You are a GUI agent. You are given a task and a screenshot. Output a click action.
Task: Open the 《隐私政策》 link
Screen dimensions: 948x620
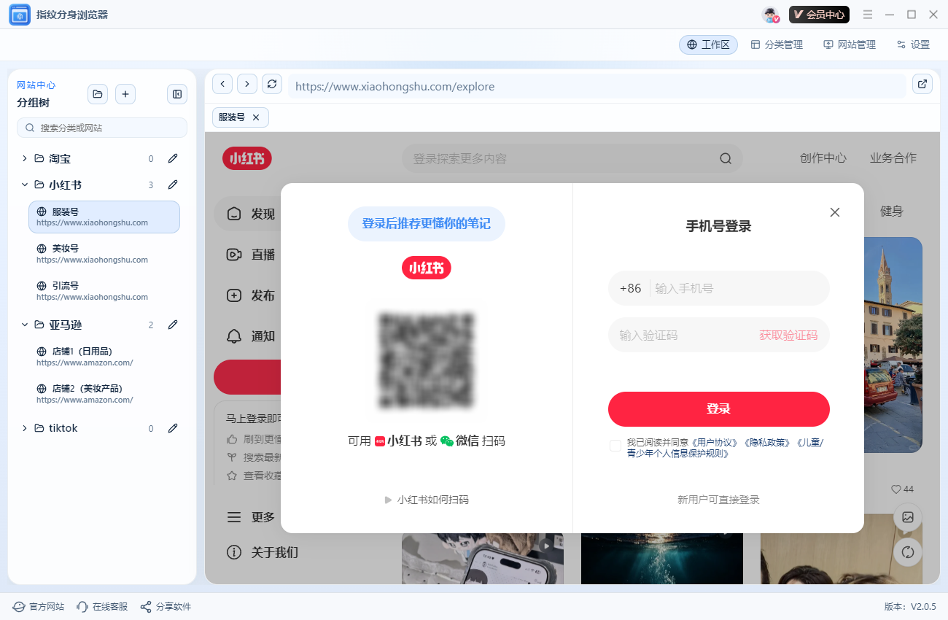pos(767,442)
